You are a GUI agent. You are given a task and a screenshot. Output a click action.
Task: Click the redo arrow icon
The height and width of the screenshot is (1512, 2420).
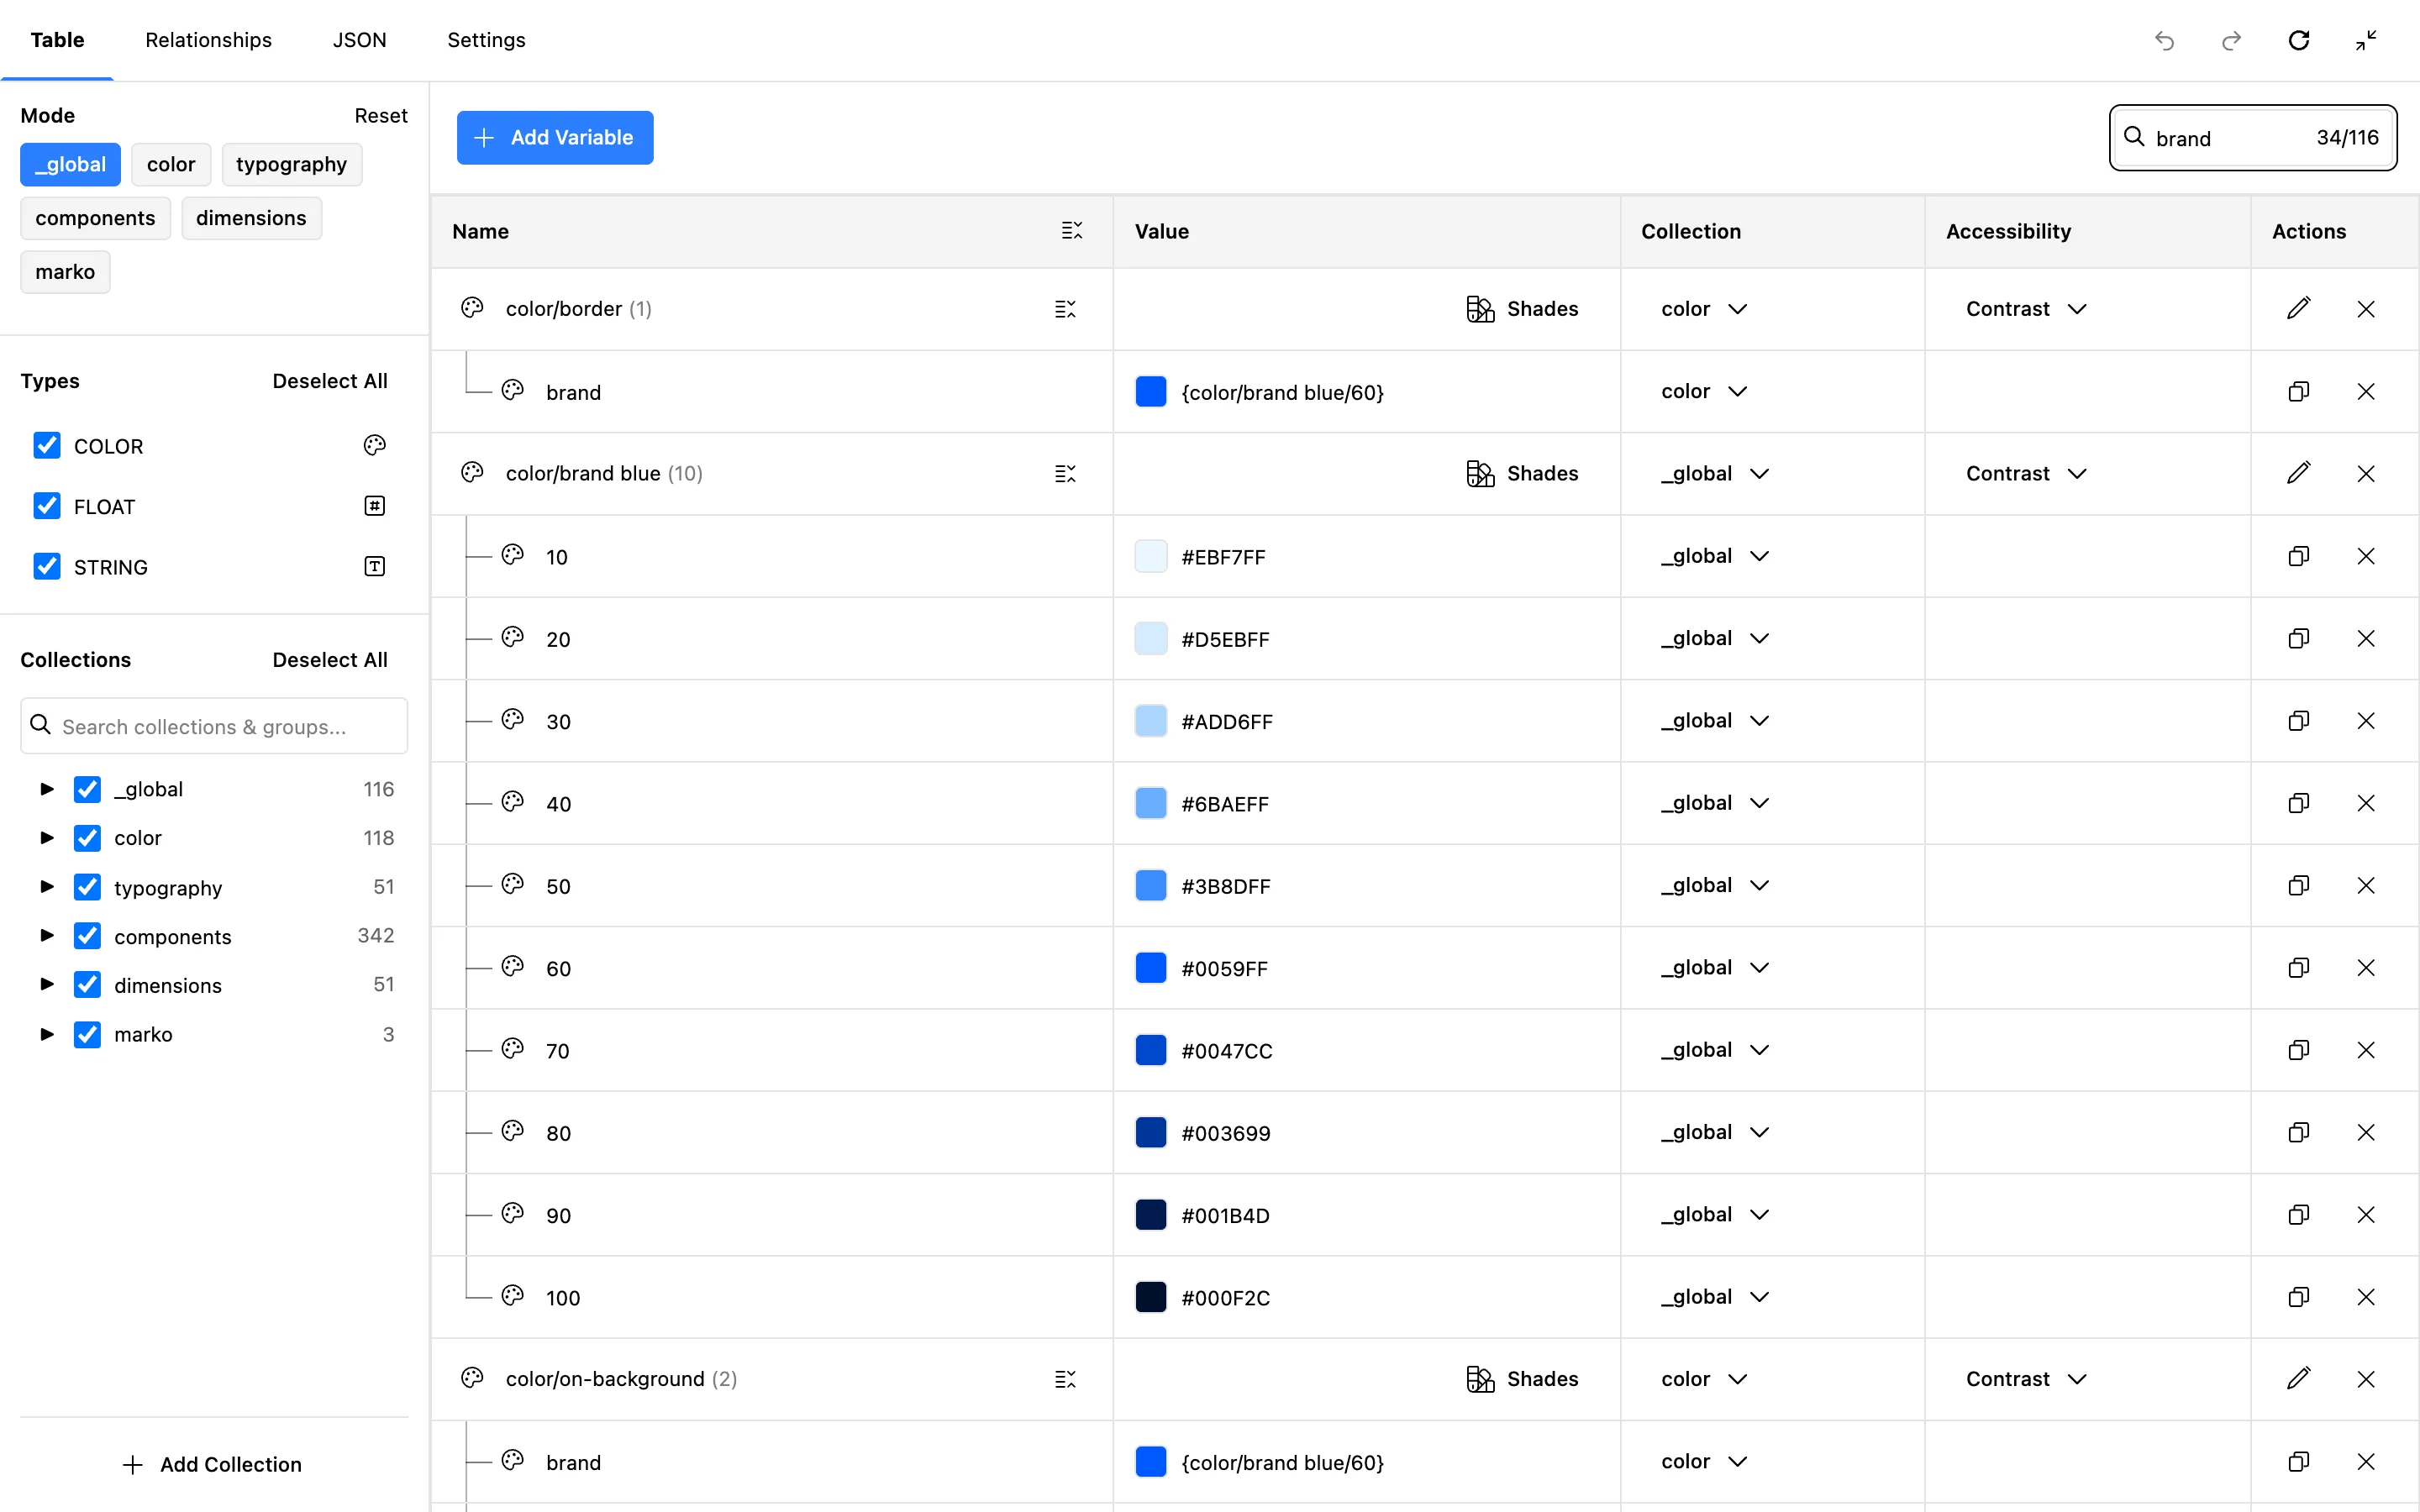(x=2231, y=40)
